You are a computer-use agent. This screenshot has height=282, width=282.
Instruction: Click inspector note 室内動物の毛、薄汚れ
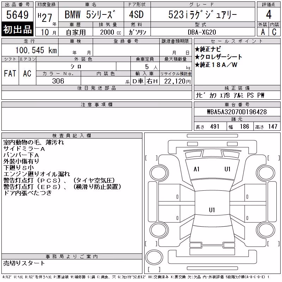pos(33,142)
